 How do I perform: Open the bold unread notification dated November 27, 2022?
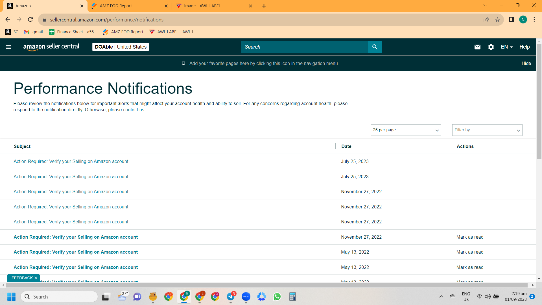coord(76,237)
